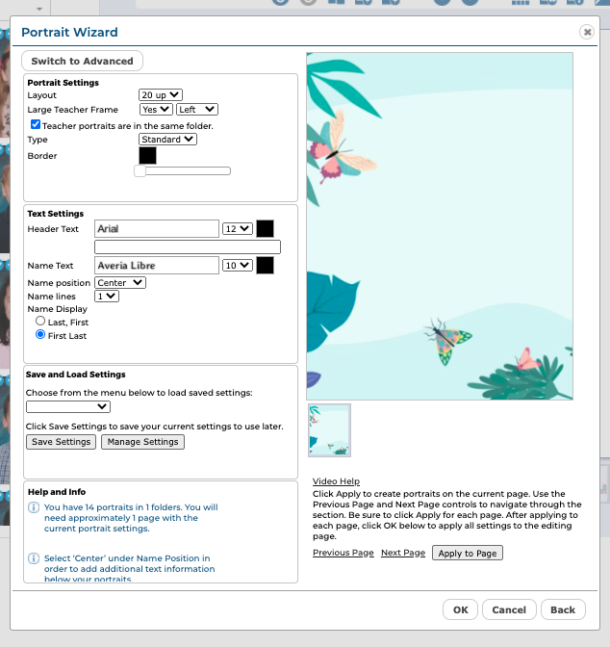This screenshot has width=610, height=647.
Task: Open the Large Teacher Frame 'Yes' dropdown
Action: [x=155, y=110]
